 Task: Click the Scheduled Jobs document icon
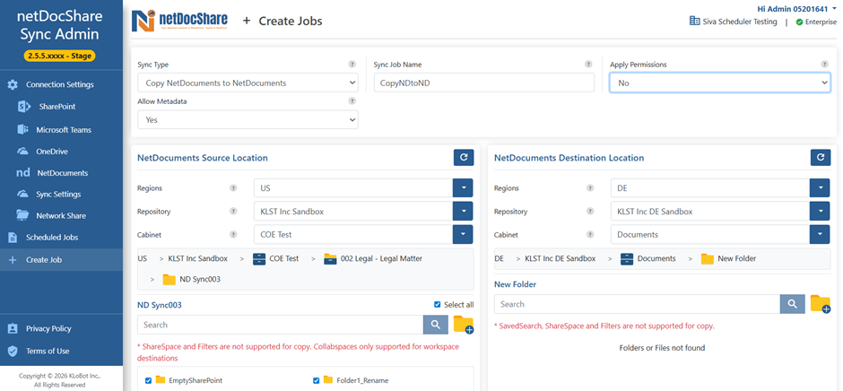pyautogui.click(x=13, y=237)
